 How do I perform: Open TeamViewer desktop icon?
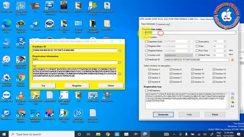click(6, 97)
